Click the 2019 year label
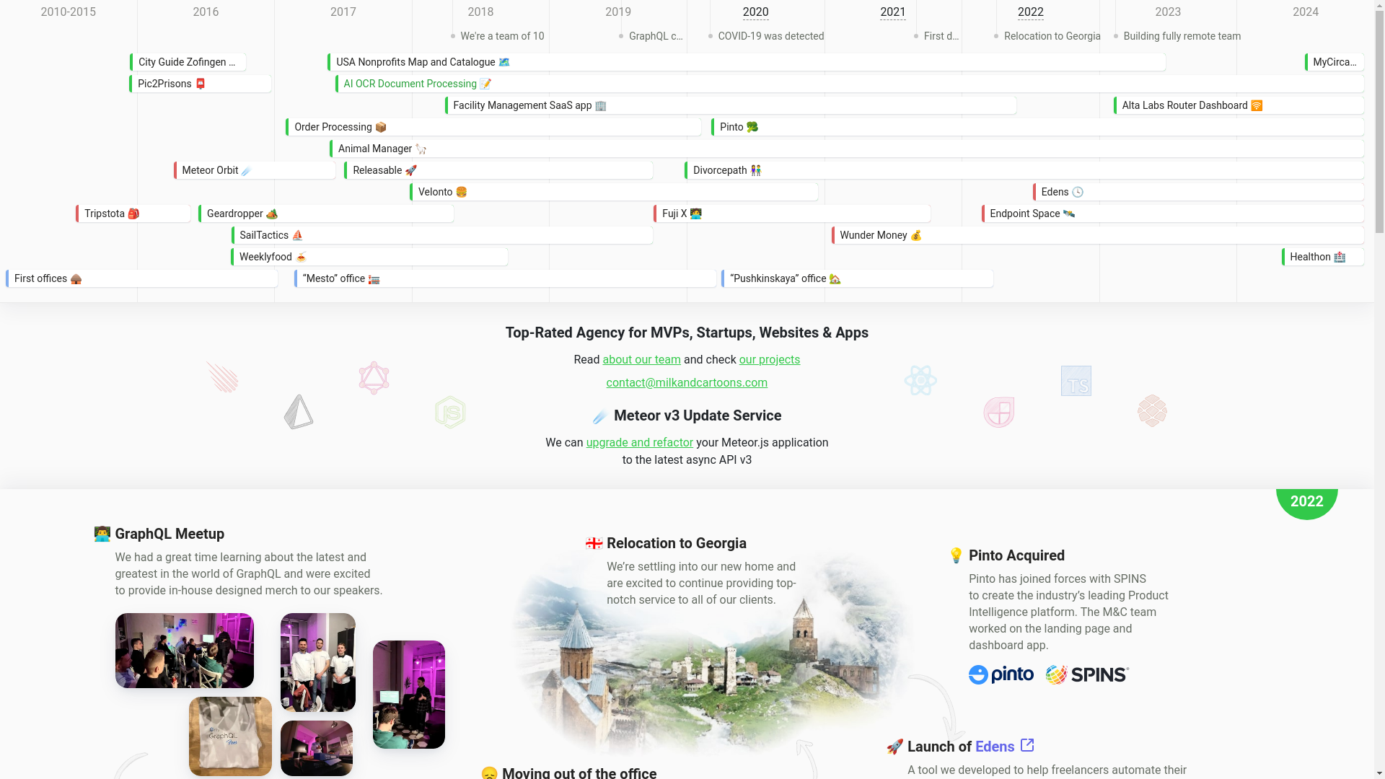The height and width of the screenshot is (779, 1385). pyautogui.click(x=618, y=12)
